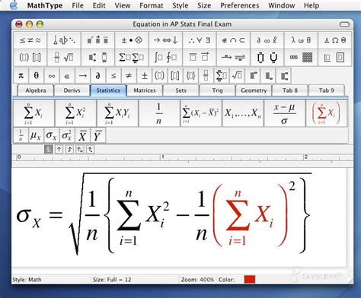This screenshot has height=298, width=361.
Task: Open the subscript and superscript templates palette
Action: (x=97, y=58)
